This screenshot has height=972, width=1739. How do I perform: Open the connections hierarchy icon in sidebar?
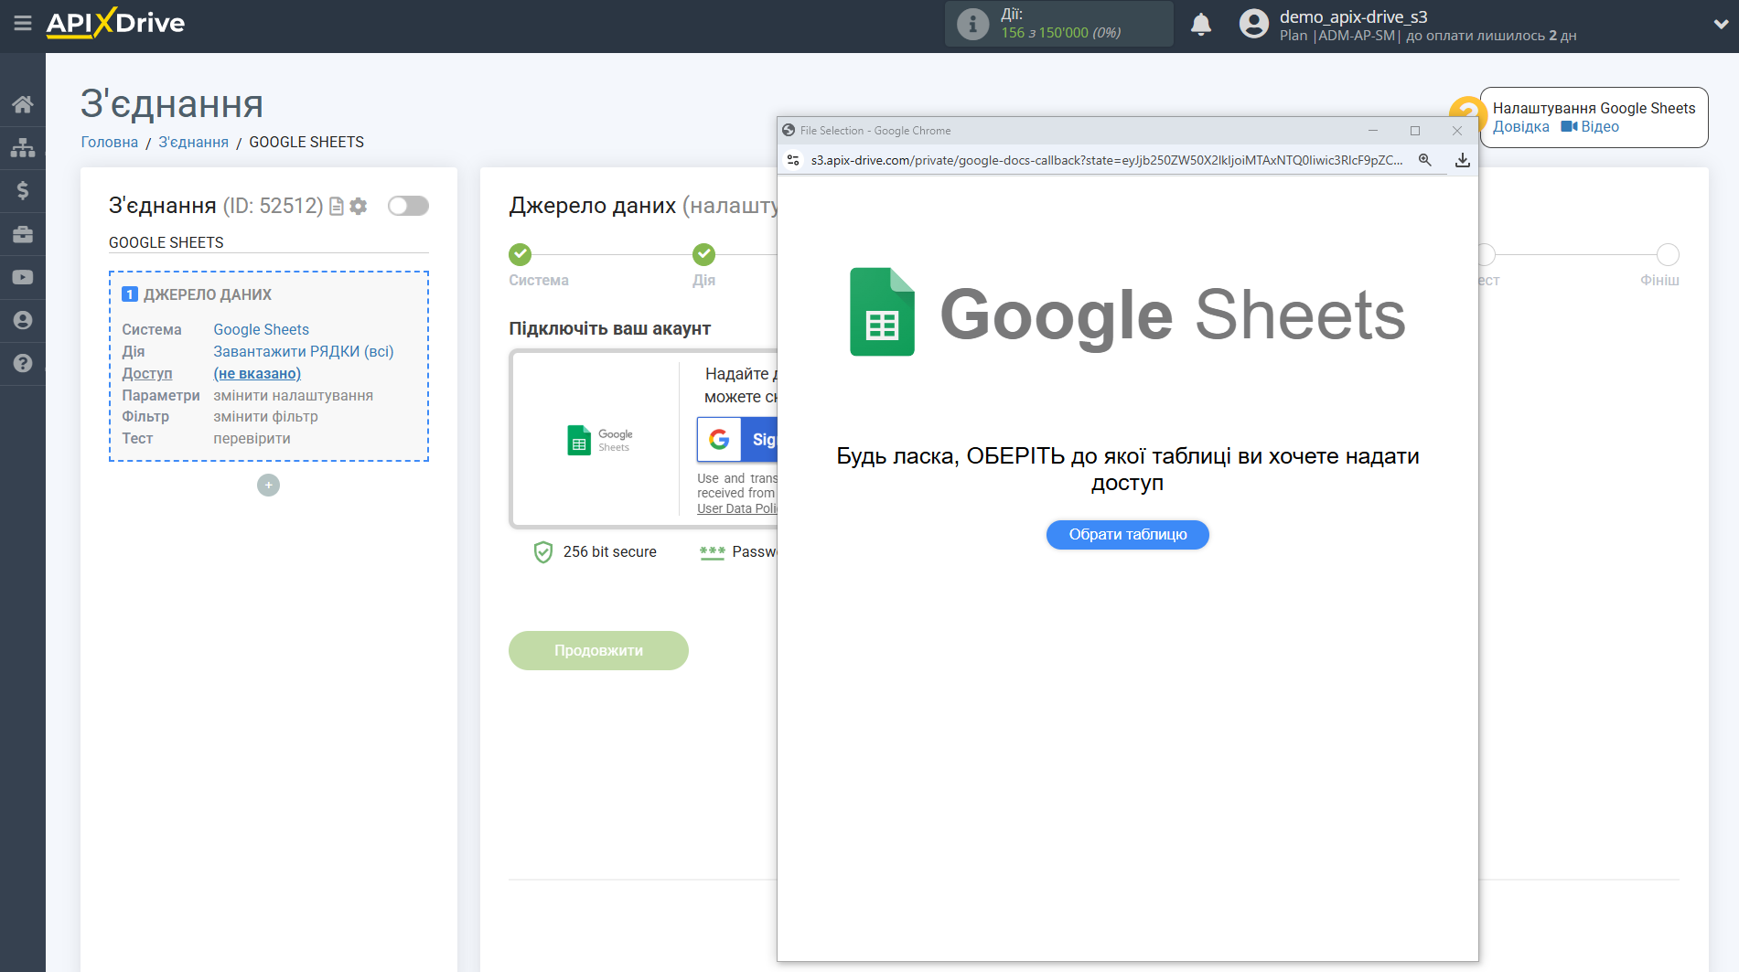[22, 146]
